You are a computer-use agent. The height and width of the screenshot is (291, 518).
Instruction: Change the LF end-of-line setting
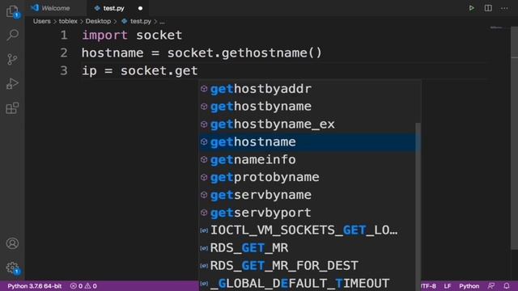click(x=448, y=286)
